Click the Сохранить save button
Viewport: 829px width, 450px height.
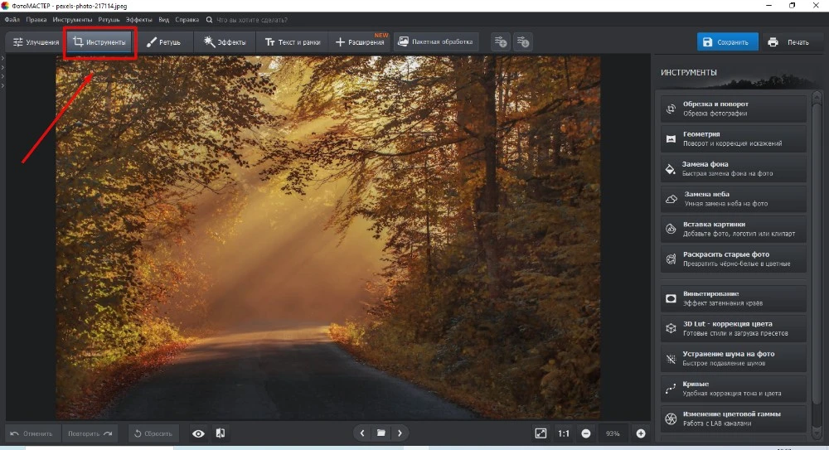pyautogui.click(x=725, y=41)
